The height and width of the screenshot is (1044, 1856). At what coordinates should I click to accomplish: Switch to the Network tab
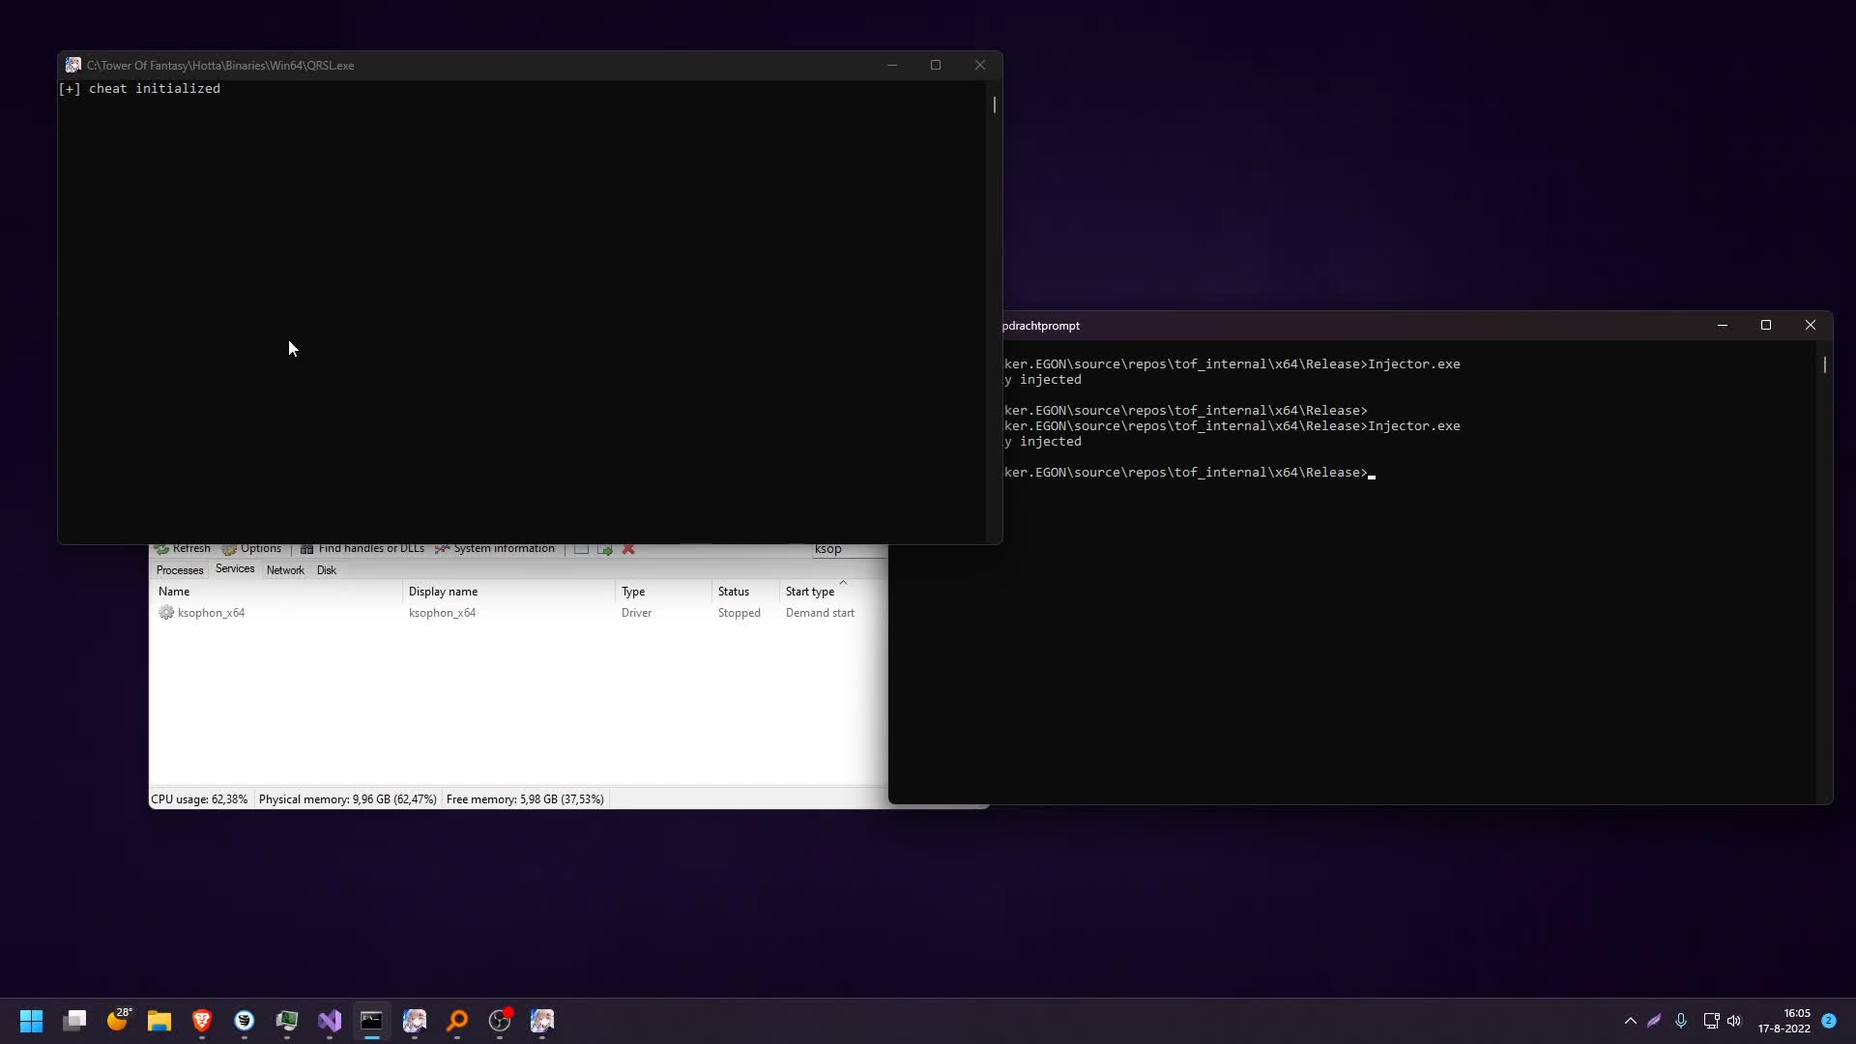(x=285, y=570)
